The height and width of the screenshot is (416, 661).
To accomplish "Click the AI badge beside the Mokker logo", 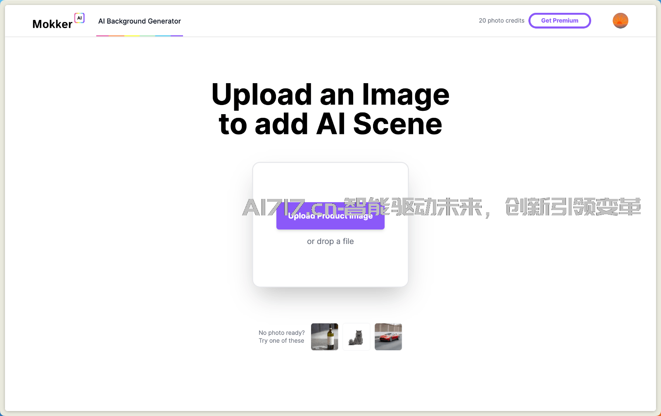I will coord(79,18).
